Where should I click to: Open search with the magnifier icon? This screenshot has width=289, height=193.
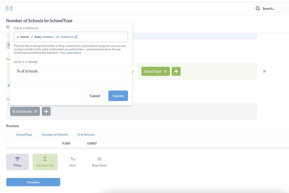click(x=258, y=8)
